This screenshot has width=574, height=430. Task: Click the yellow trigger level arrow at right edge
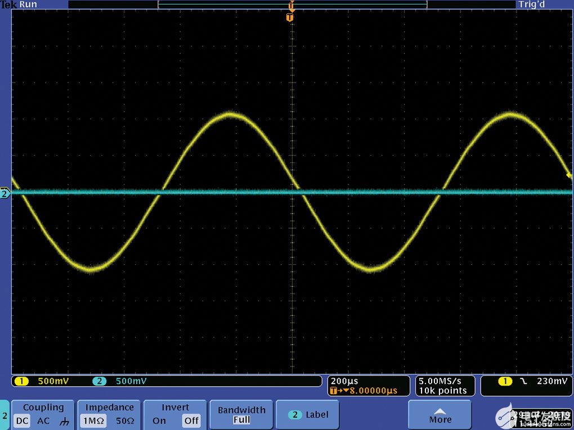[x=569, y=175]
